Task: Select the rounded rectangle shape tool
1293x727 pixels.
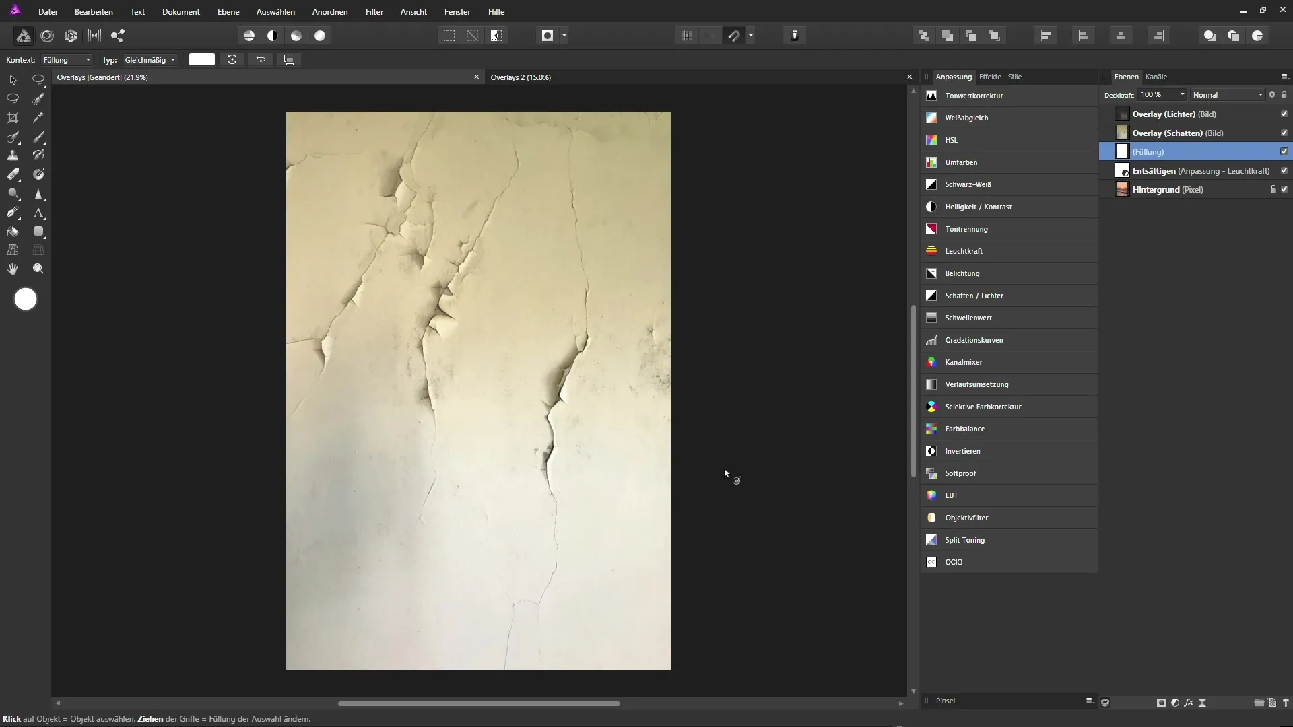Action: 38,232
